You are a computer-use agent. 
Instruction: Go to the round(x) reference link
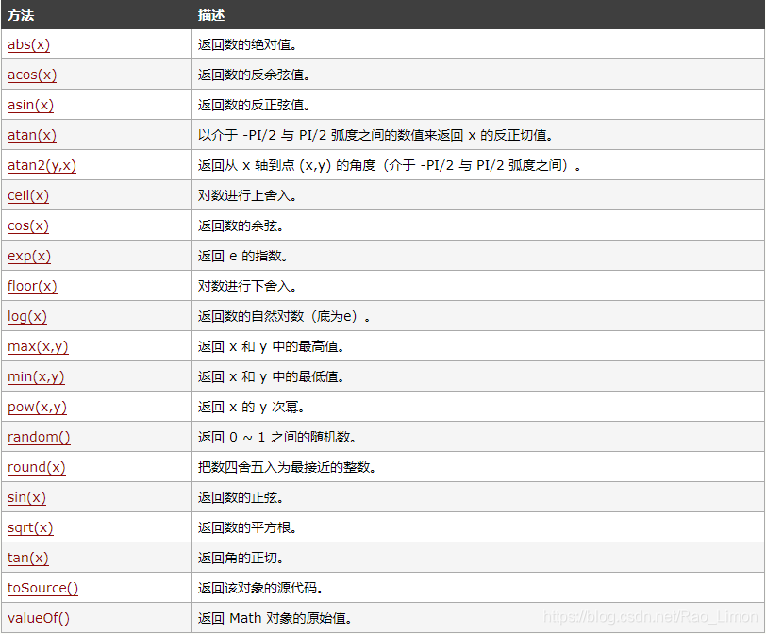pyautogui.click(x=36, y=467)
